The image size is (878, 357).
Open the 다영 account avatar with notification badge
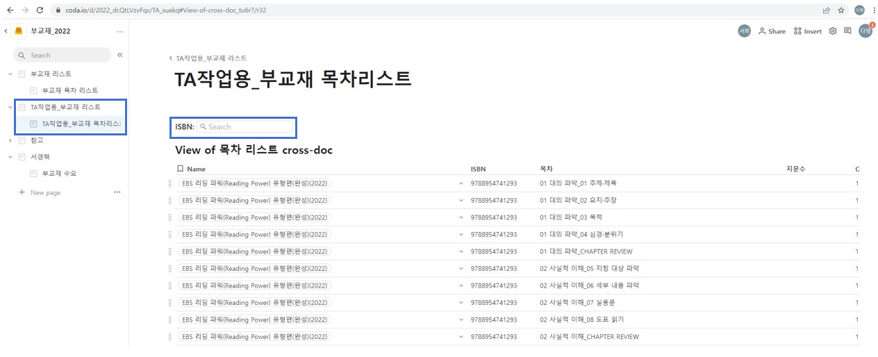865,30
